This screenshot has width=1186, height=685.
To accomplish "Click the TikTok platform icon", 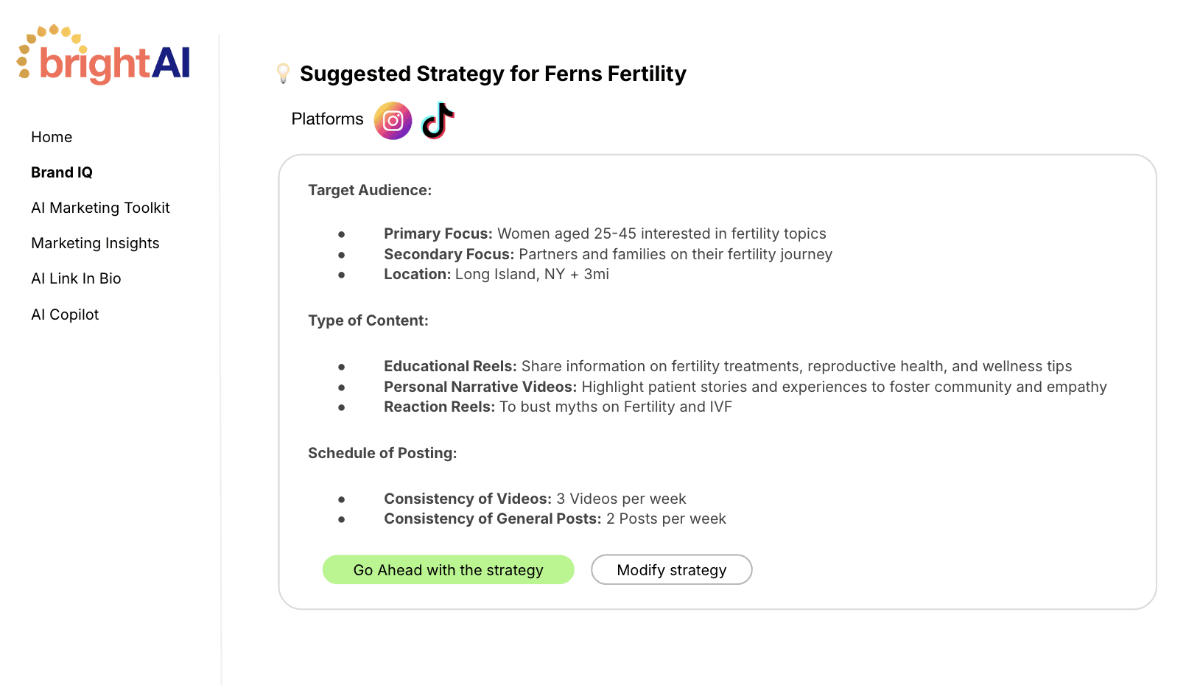I will [x=438, y=121].
